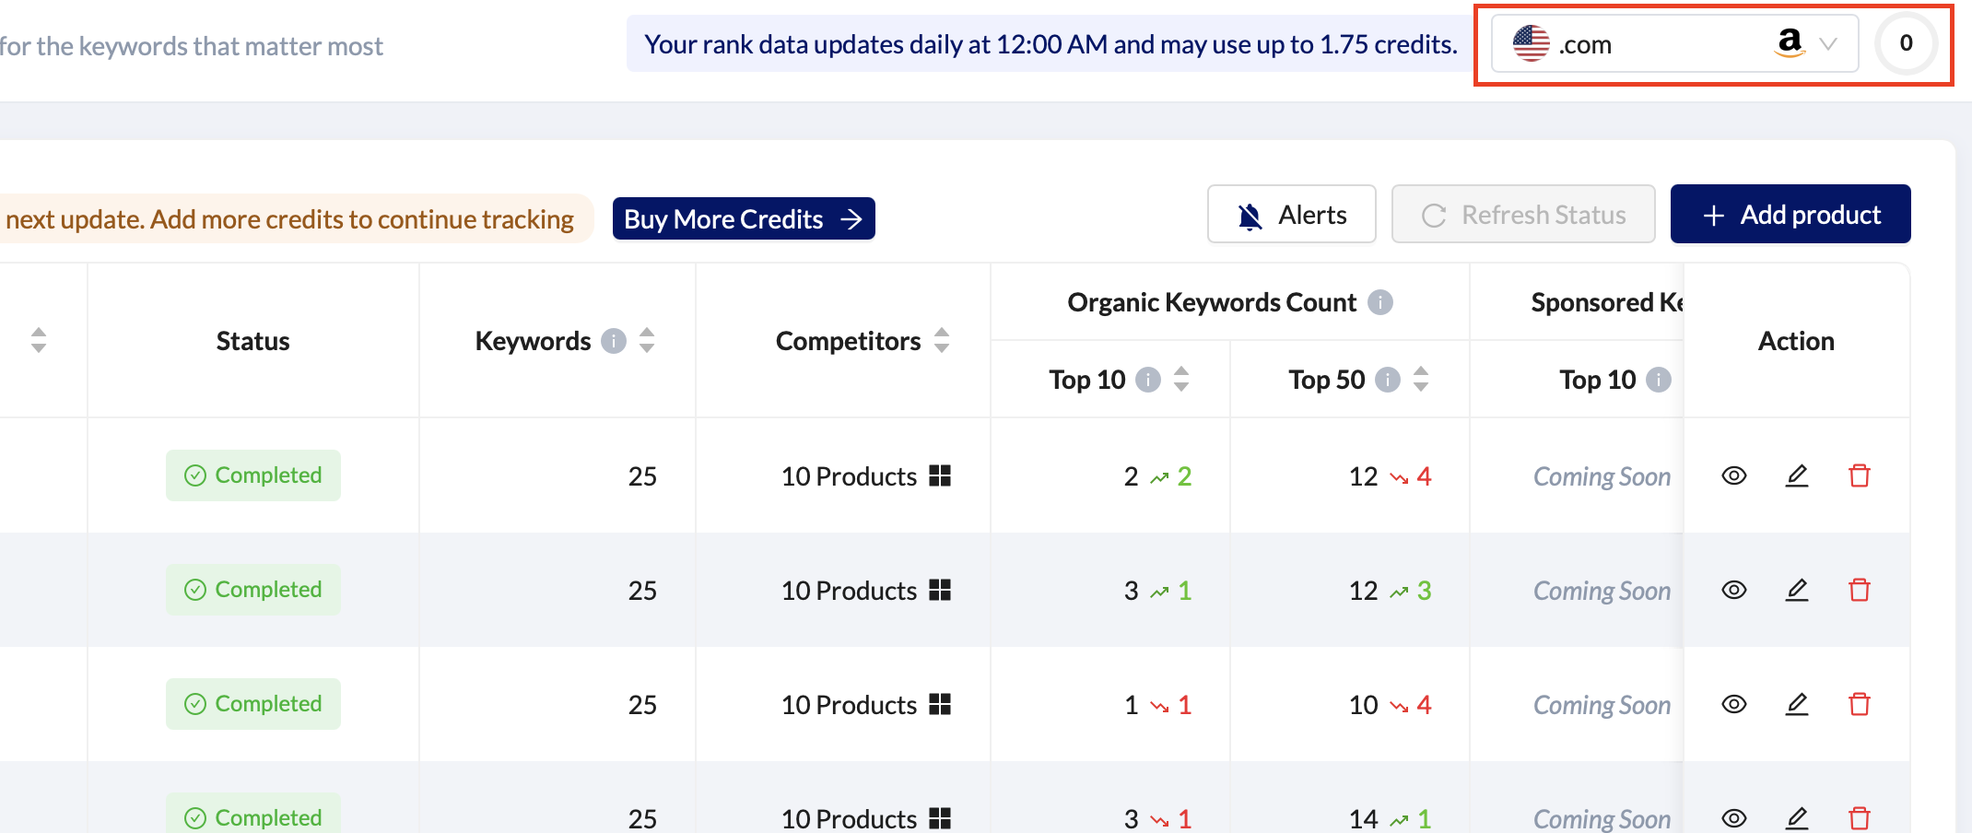Click info icon beside Organic Keywords Count
The height and width of the screenshot is (833, 1972).
coord(1379,302)
